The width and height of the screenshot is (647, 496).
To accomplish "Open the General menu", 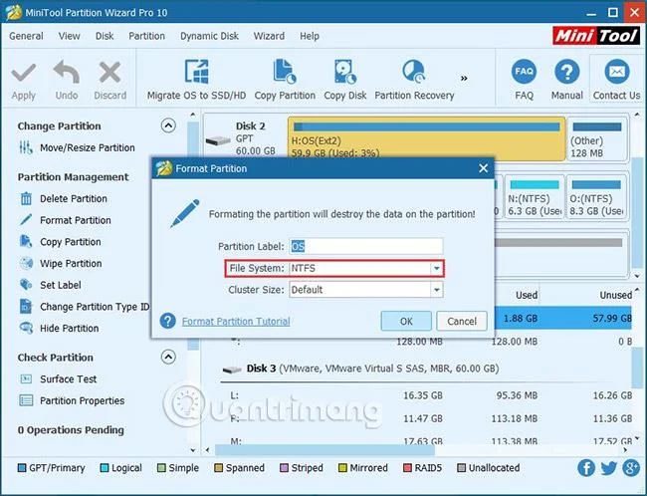I will point(26,36).
